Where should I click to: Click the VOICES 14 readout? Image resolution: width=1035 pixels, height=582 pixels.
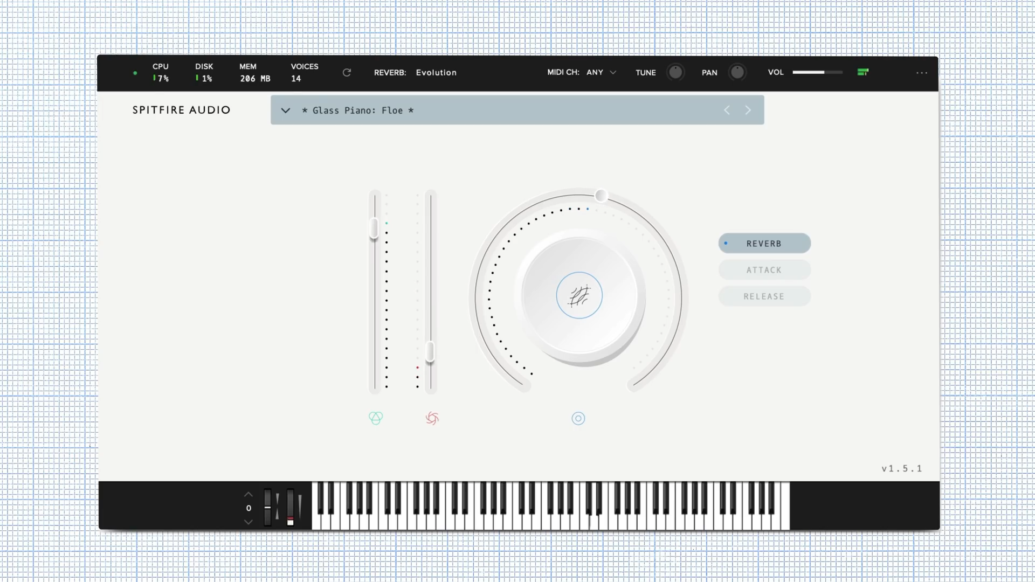click(x=305, y=72)
